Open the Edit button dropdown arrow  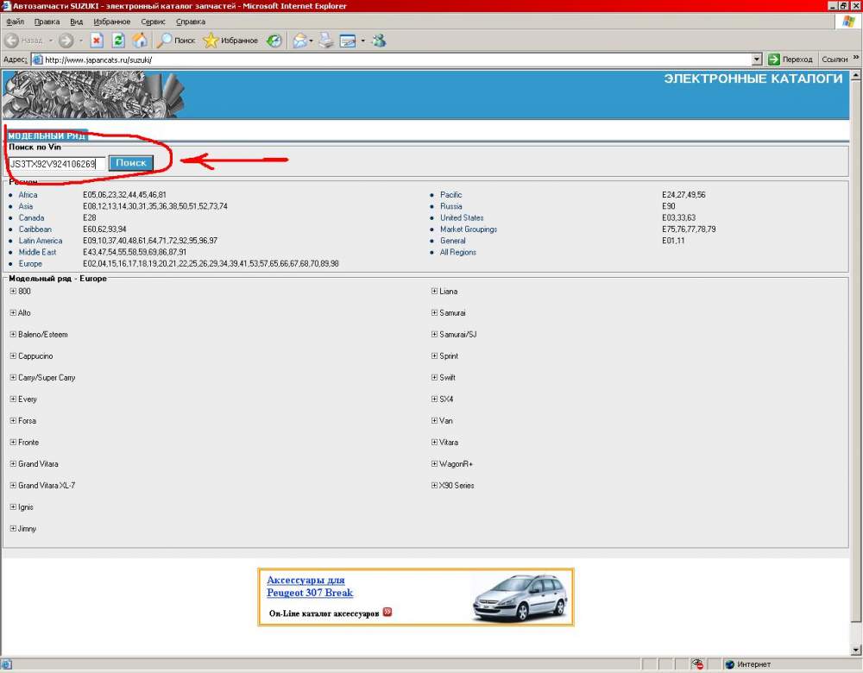tap(362, 41)
